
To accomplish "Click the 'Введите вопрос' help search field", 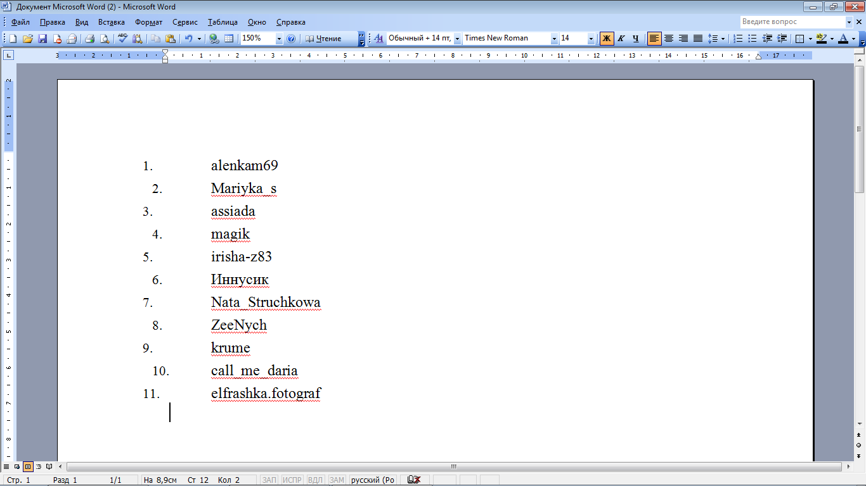I will click(792, 22).
